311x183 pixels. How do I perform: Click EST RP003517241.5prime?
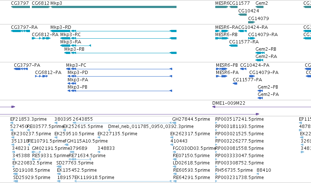pos(216,123)
